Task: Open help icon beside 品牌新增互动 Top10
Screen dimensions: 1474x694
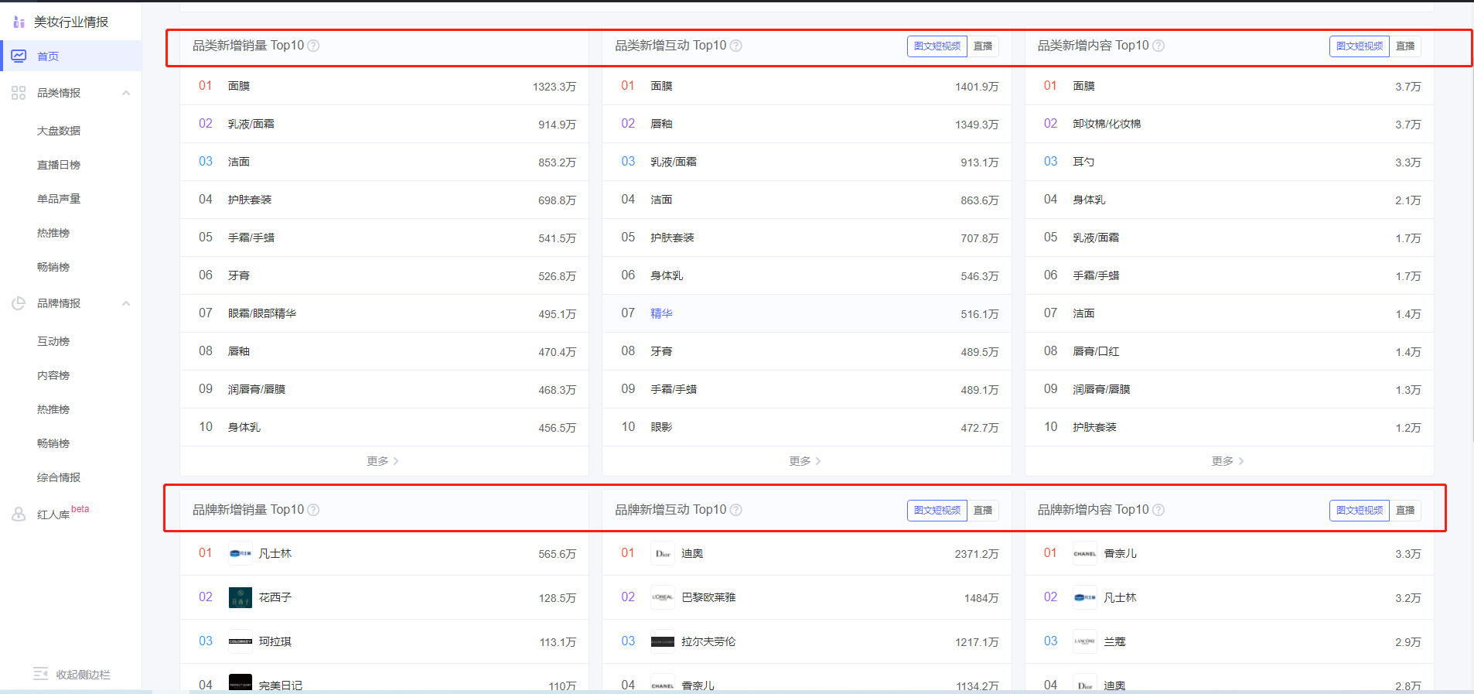Action: click(736, 510)
